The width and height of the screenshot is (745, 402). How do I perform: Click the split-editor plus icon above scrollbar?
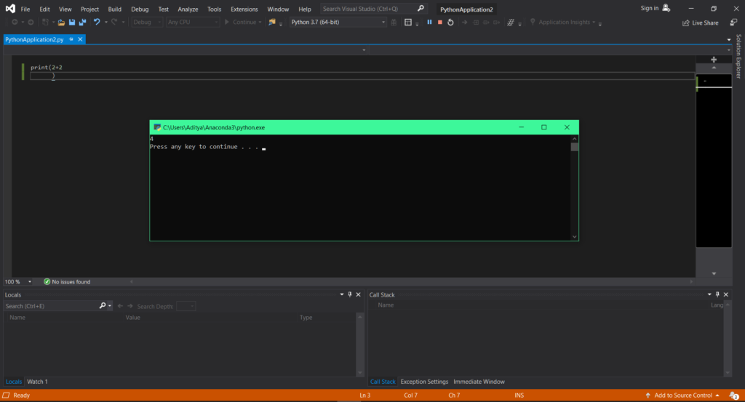tap(714, 60)
